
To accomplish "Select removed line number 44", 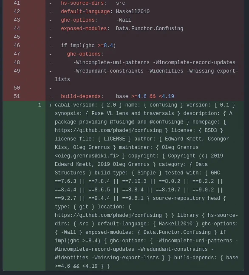I will [x=17, y=28].
